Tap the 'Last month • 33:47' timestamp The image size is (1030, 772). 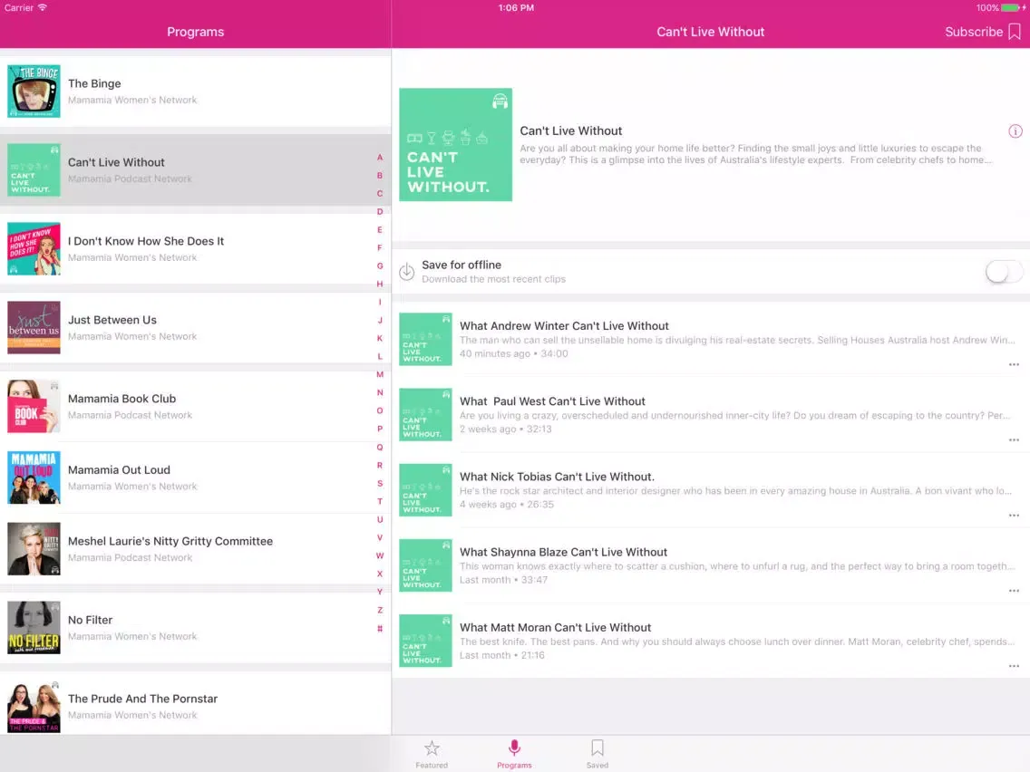coord(503,580)
